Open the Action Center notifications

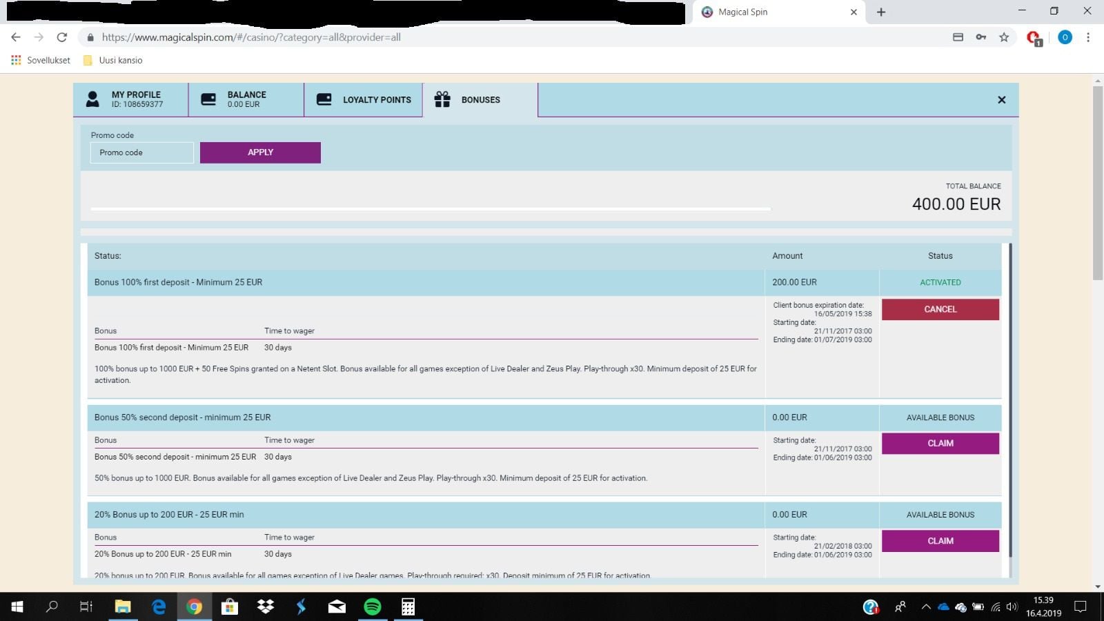[1081, 607]
